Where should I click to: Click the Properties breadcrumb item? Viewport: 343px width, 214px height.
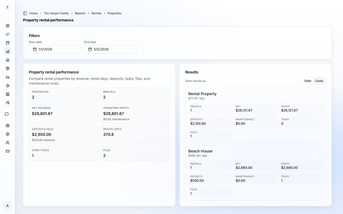tap(115, 13)
